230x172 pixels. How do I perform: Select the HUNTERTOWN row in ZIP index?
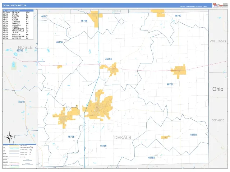click(16, 29)
